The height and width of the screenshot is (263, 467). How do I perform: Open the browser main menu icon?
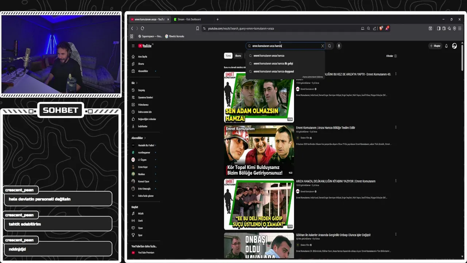click(x=460, y=28)
